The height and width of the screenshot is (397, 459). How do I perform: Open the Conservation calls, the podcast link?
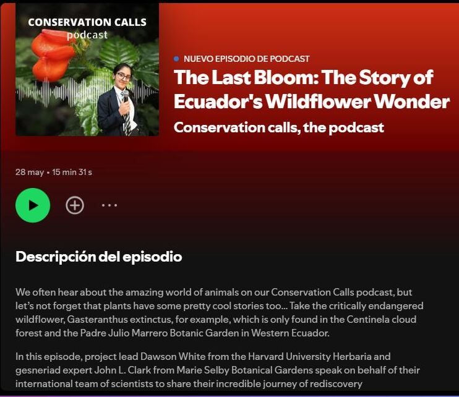pyautogui.click(x=278, y=127)
